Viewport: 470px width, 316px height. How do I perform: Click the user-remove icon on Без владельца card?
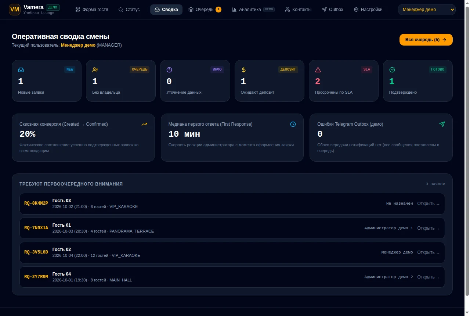[95, 70]
